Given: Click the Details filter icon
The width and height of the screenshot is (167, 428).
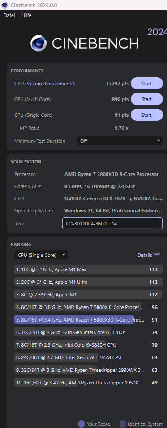Looking at the screenshot, I should click(157, 255).
